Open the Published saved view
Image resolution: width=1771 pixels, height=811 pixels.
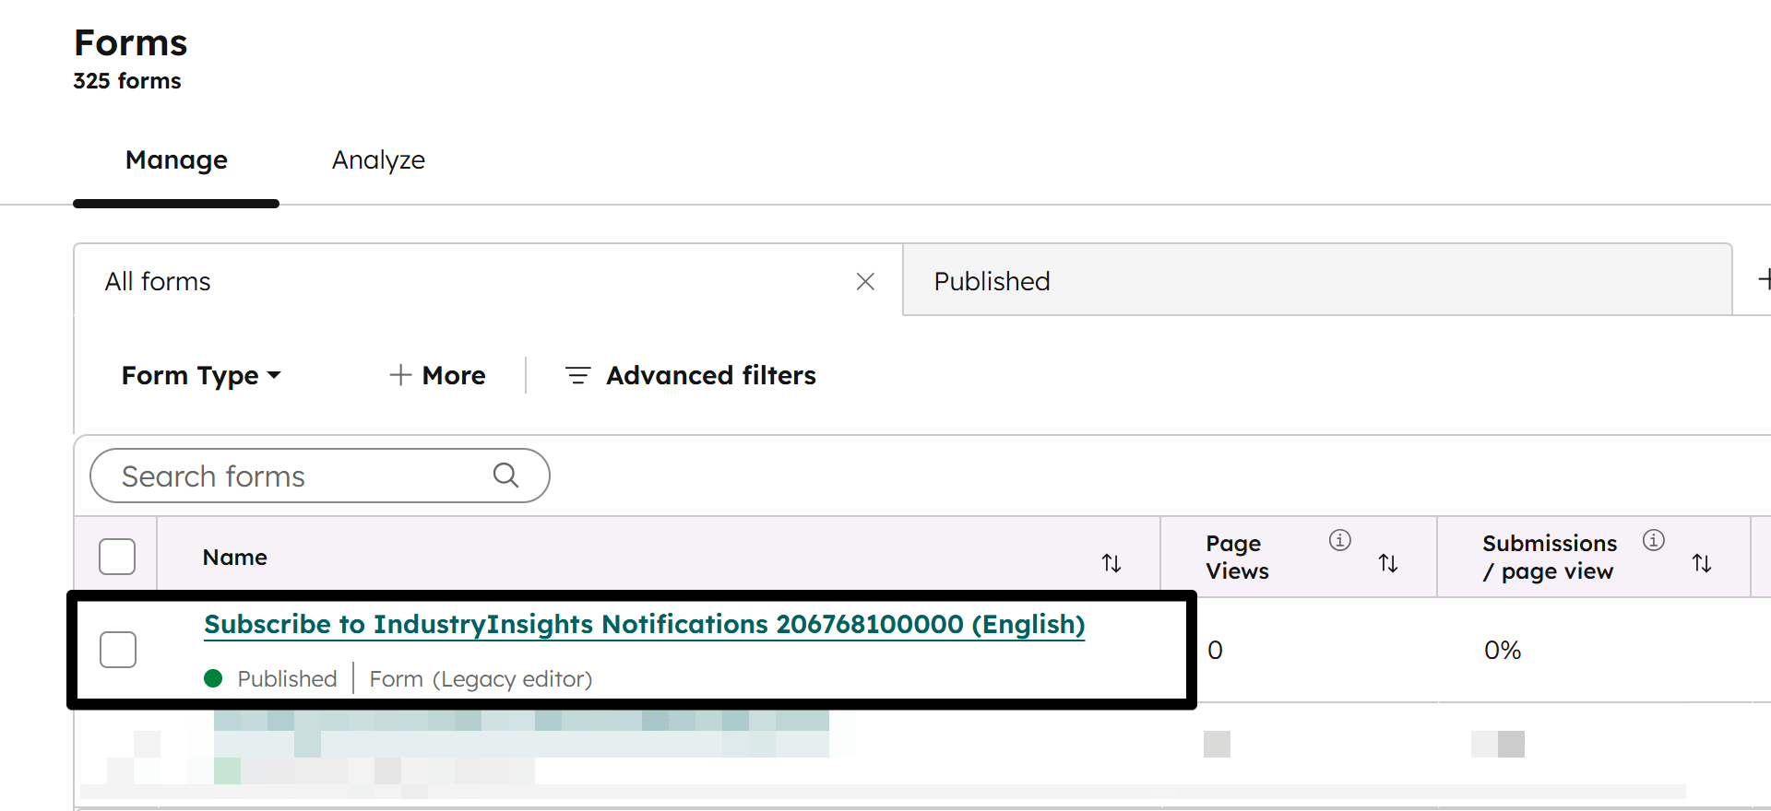click(x=992, y=281)
